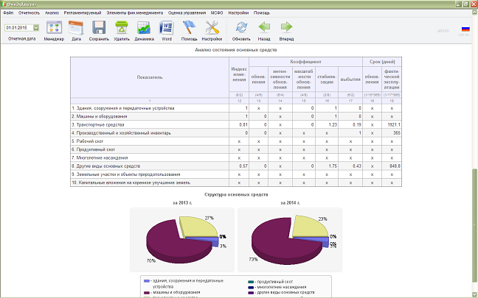Screen dimensions: 478x298
Task: Expand the reporting date dropdown arrow
Action: point(36,28)
